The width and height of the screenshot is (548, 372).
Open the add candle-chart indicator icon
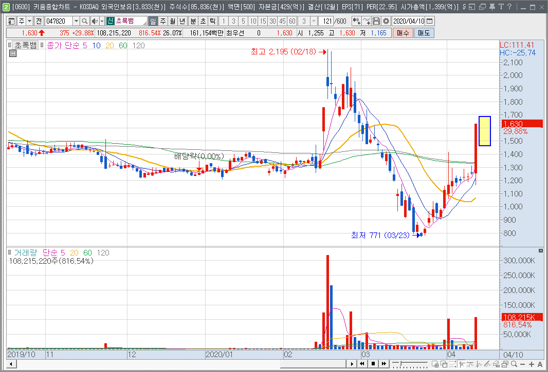tap(356, 21)
